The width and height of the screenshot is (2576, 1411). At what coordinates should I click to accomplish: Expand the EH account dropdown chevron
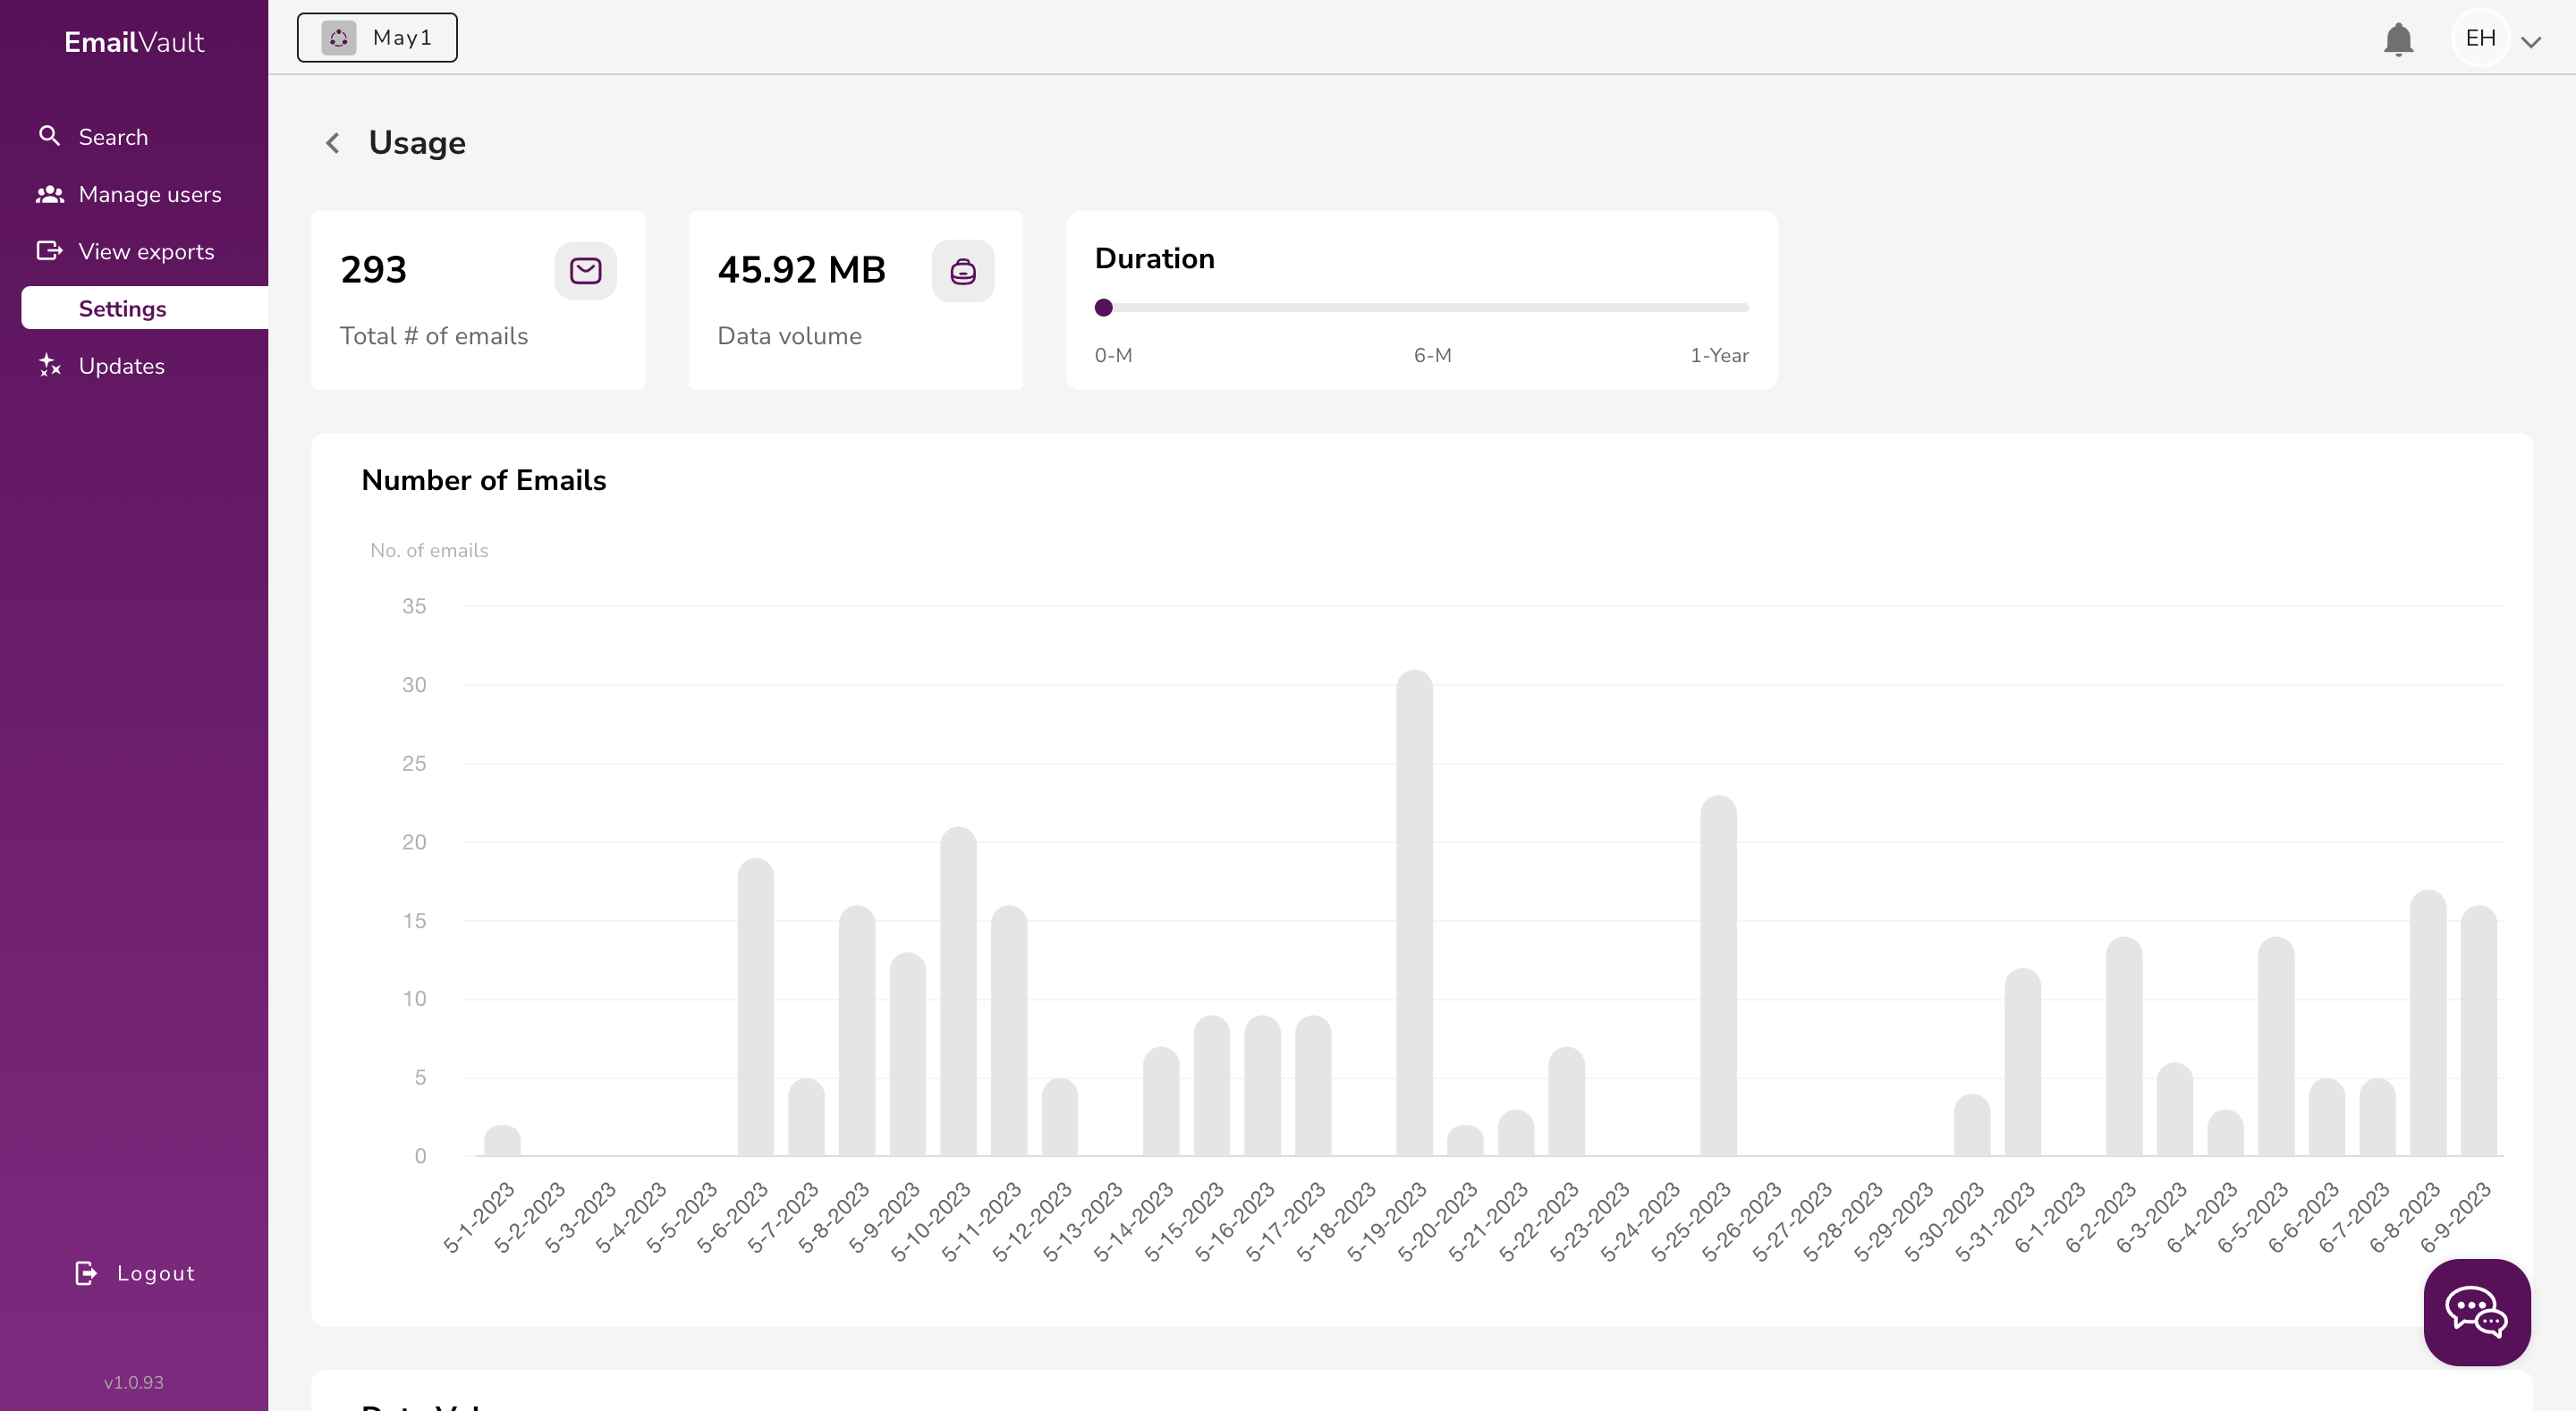(2530, 41)
